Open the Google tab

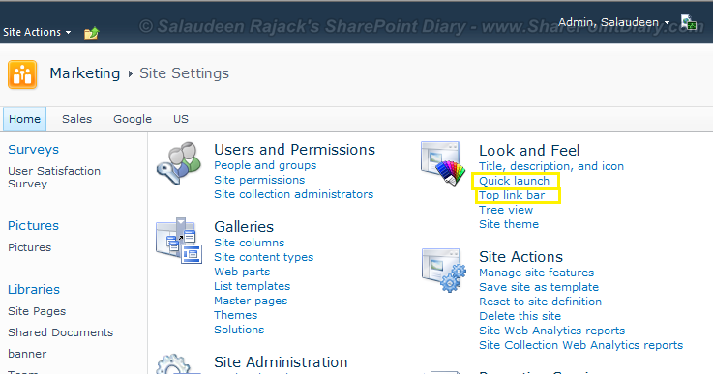pyautogui.click(x=133, y=119)
